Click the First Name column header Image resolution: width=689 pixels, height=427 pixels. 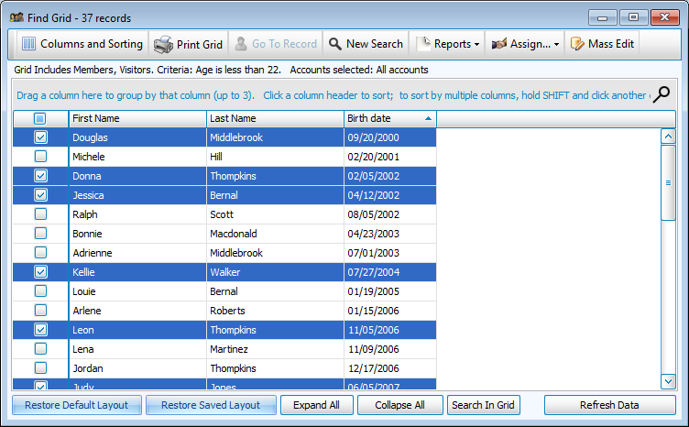pos(137,118)
